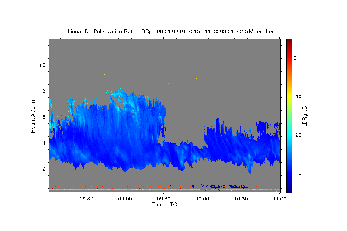Click the 'Muenchen' location text in the title
This screenshot has width=347, height=231.
(x=262, y=31)
